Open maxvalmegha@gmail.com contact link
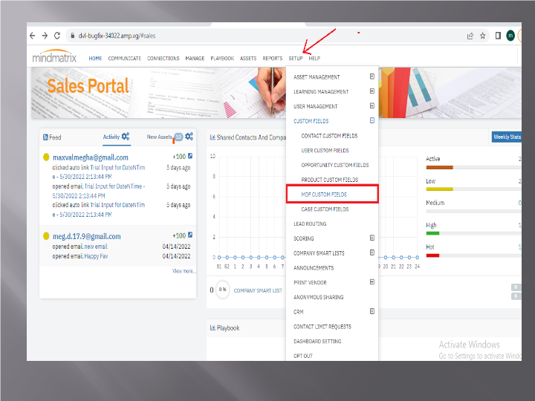535x401 pixels. (91, 157)
